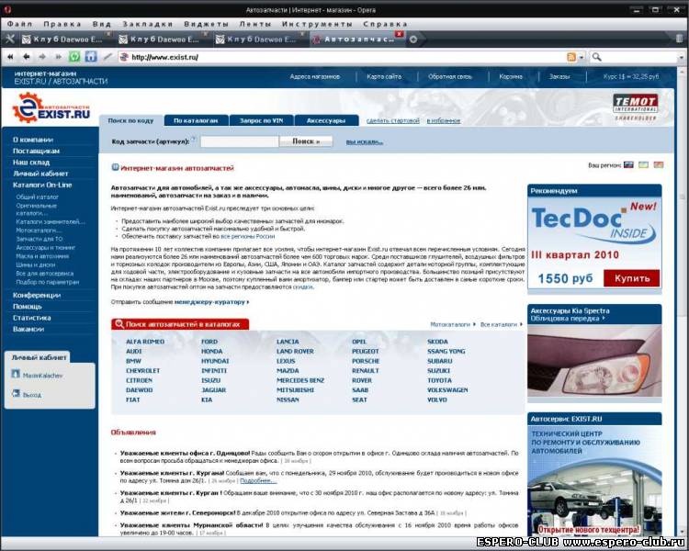Click the wand password icon

[107, 57]
